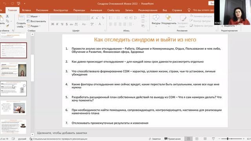Click the notes field Щелкните, чтобы добавить заметки
Screen dimensions: 251x141
point(62,133)
